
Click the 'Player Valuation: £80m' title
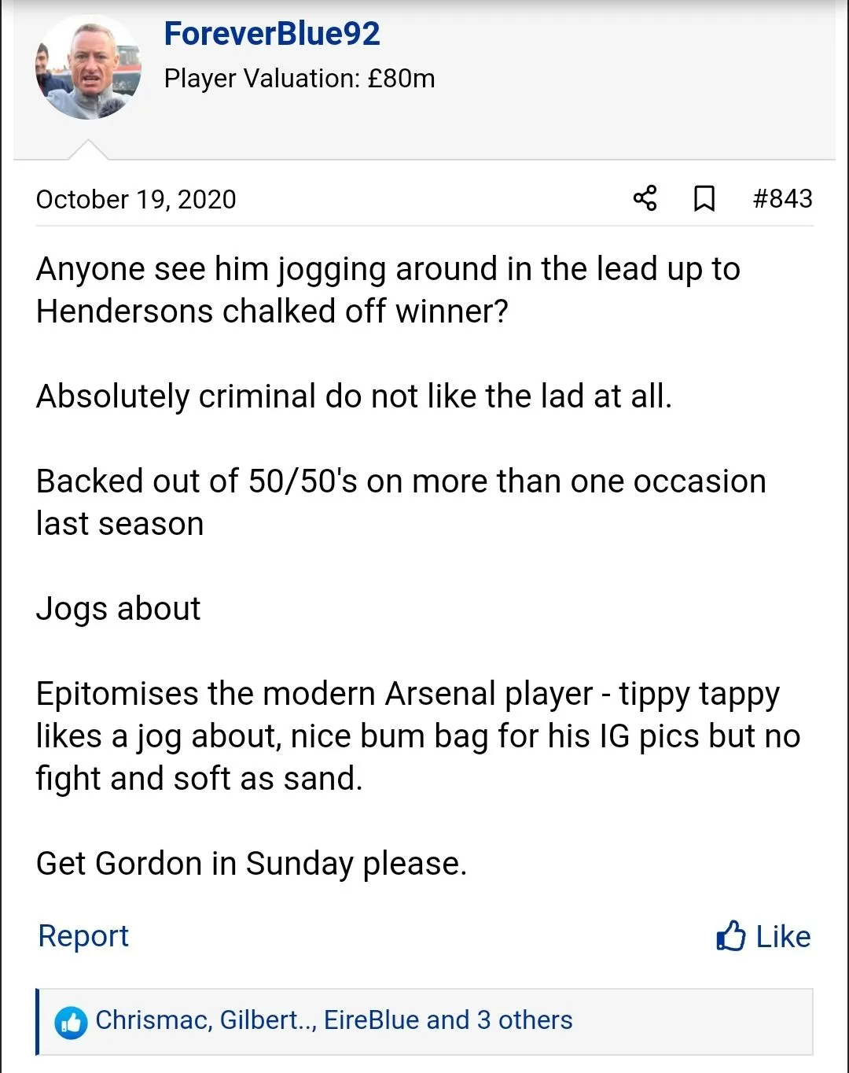[x=300, y=79]
